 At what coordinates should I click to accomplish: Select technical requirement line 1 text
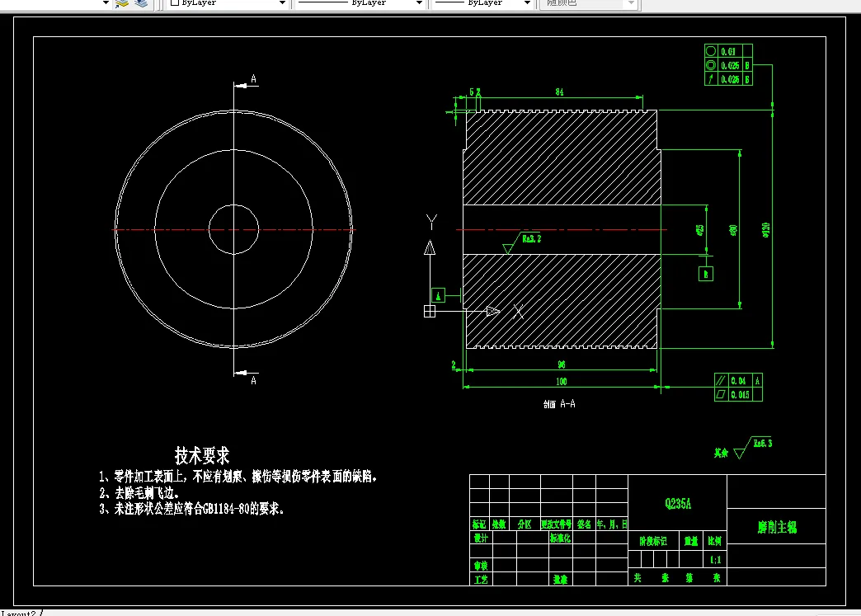pyautogui.click(x=238, y=476)
